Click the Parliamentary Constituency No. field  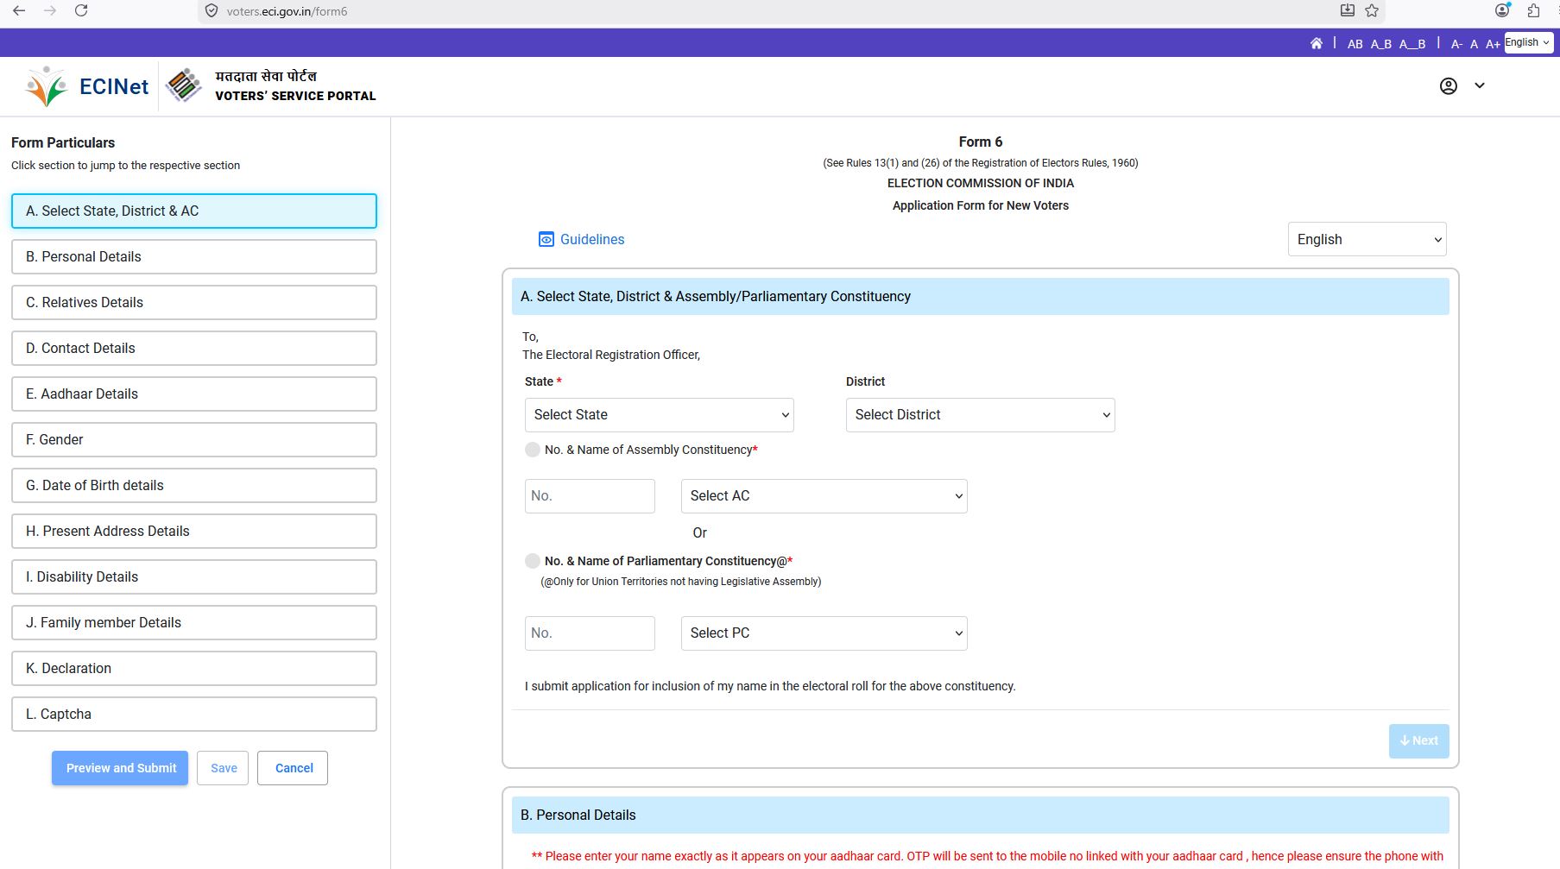coord(590,633)
